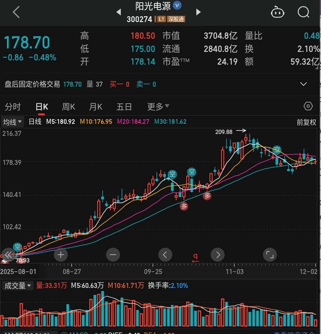This screenshot has height=334, width=321.
Task: Tap the 12-02 date on axis
Action: 309,272
